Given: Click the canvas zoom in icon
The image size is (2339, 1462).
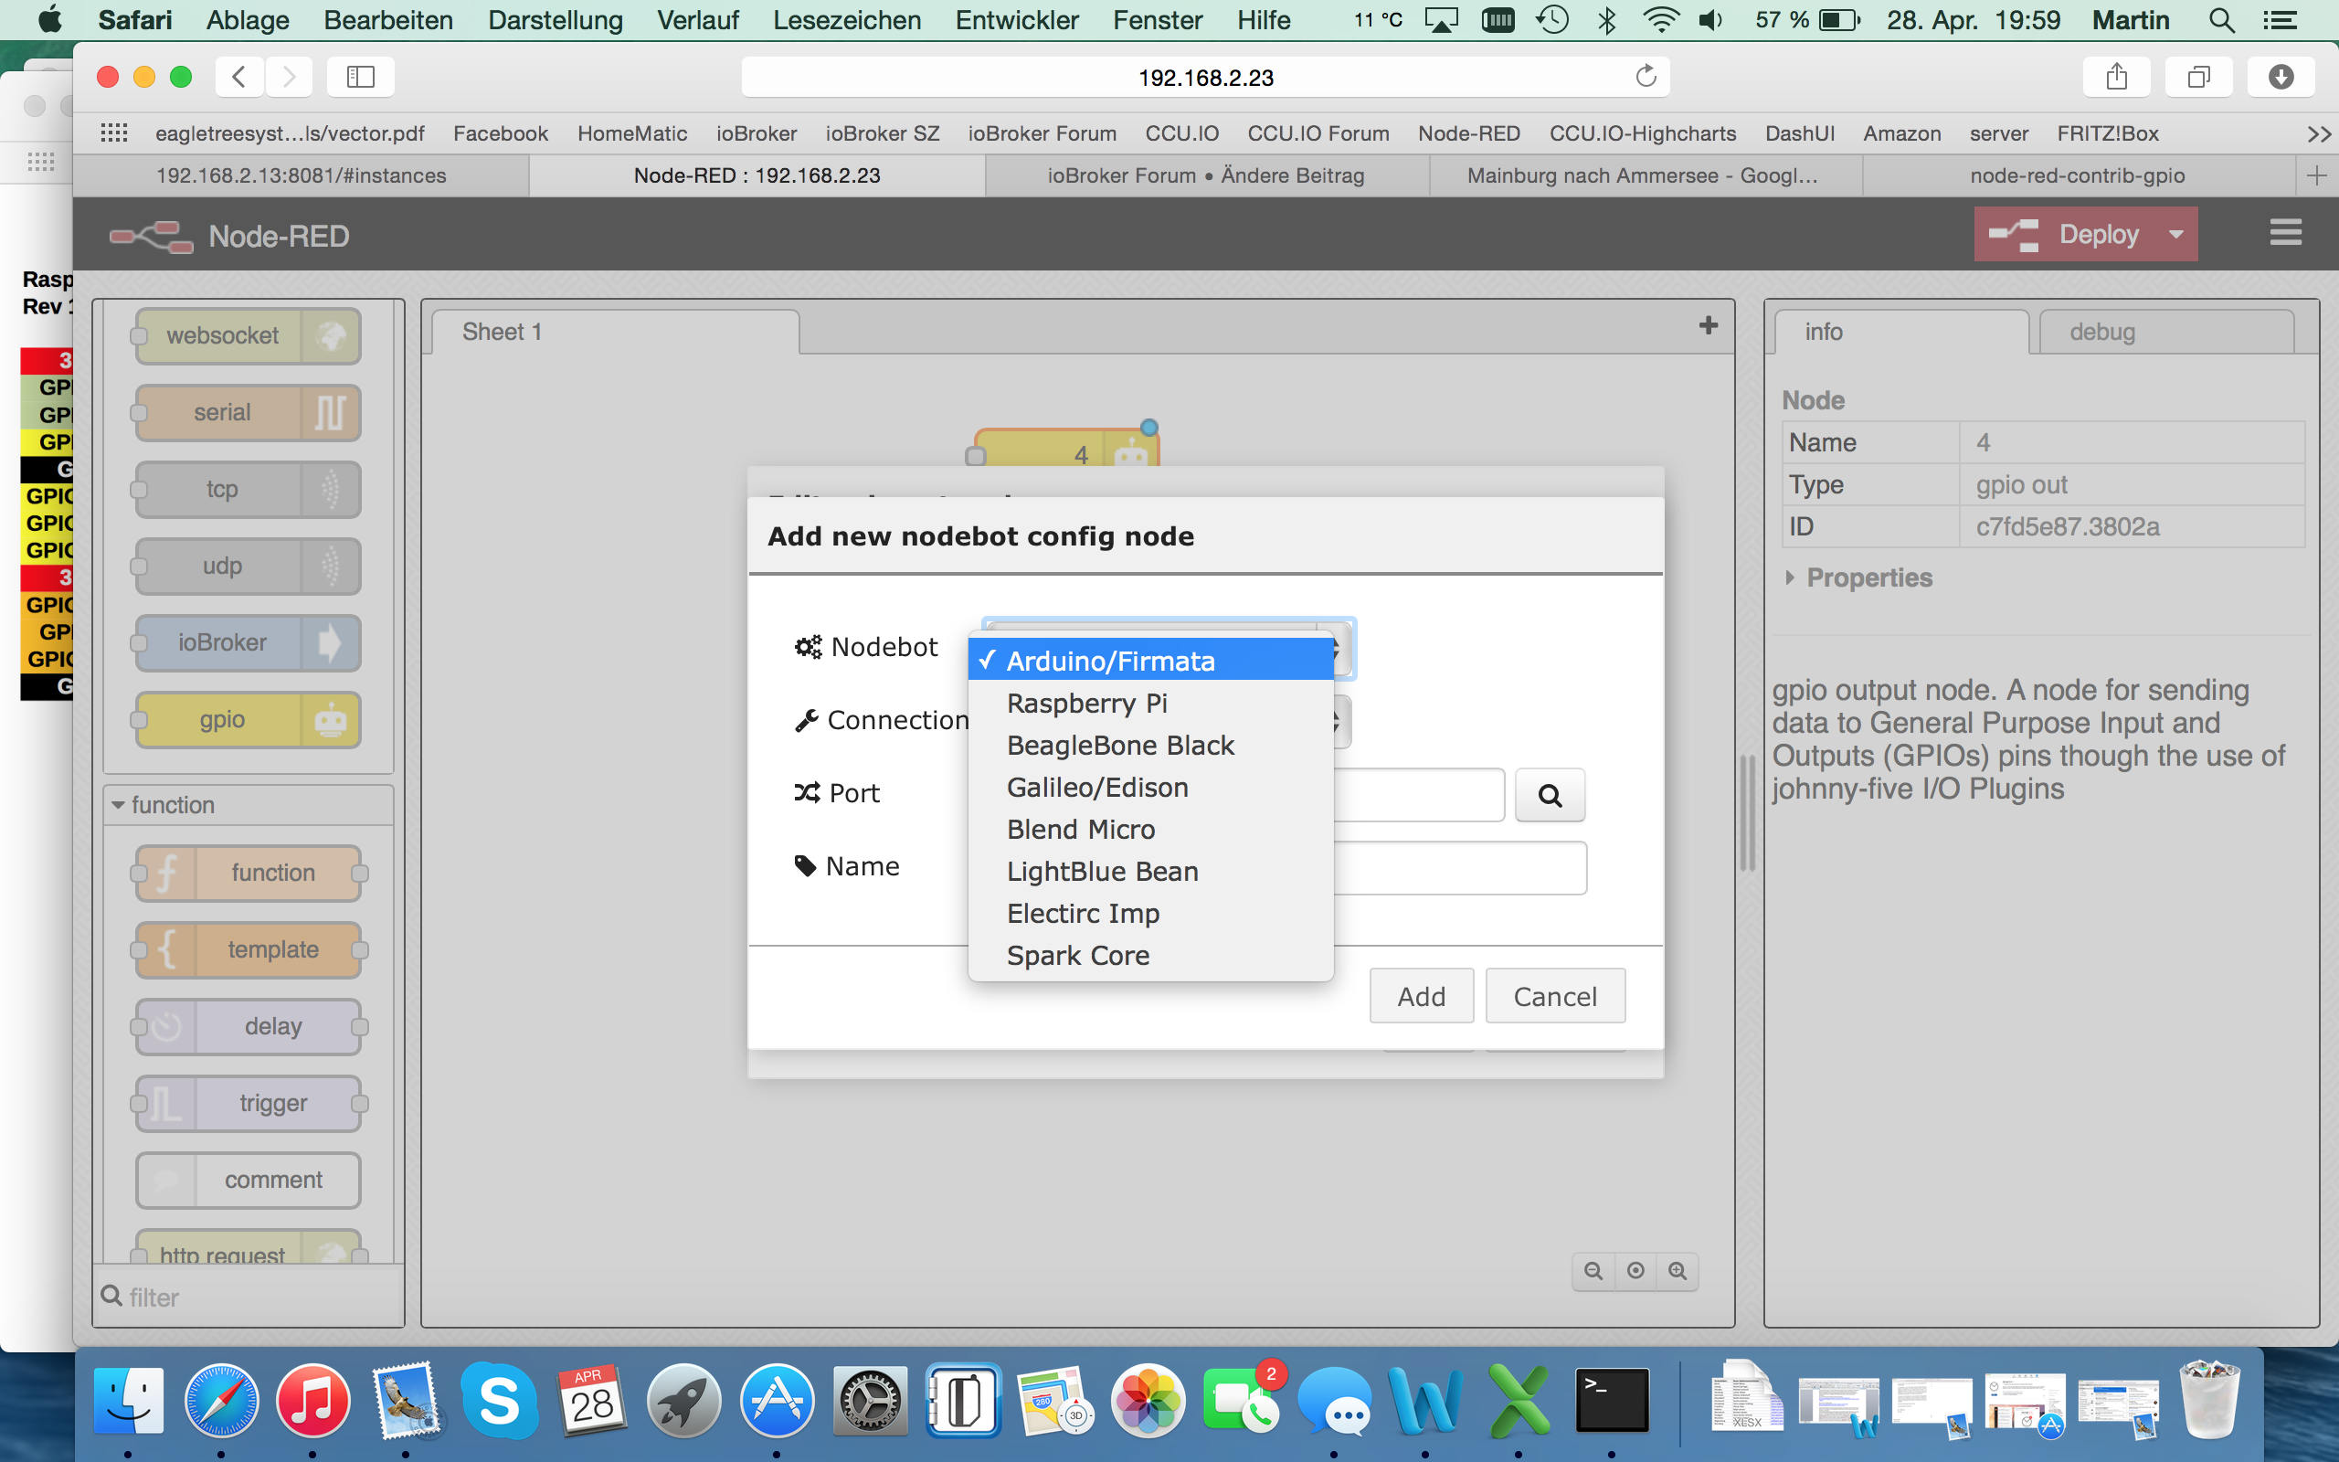Looking at the screenshot, I should click(1677, 1270).
